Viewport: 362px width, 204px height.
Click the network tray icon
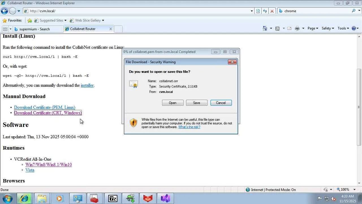pyautogui.click(x=326, y=199)
